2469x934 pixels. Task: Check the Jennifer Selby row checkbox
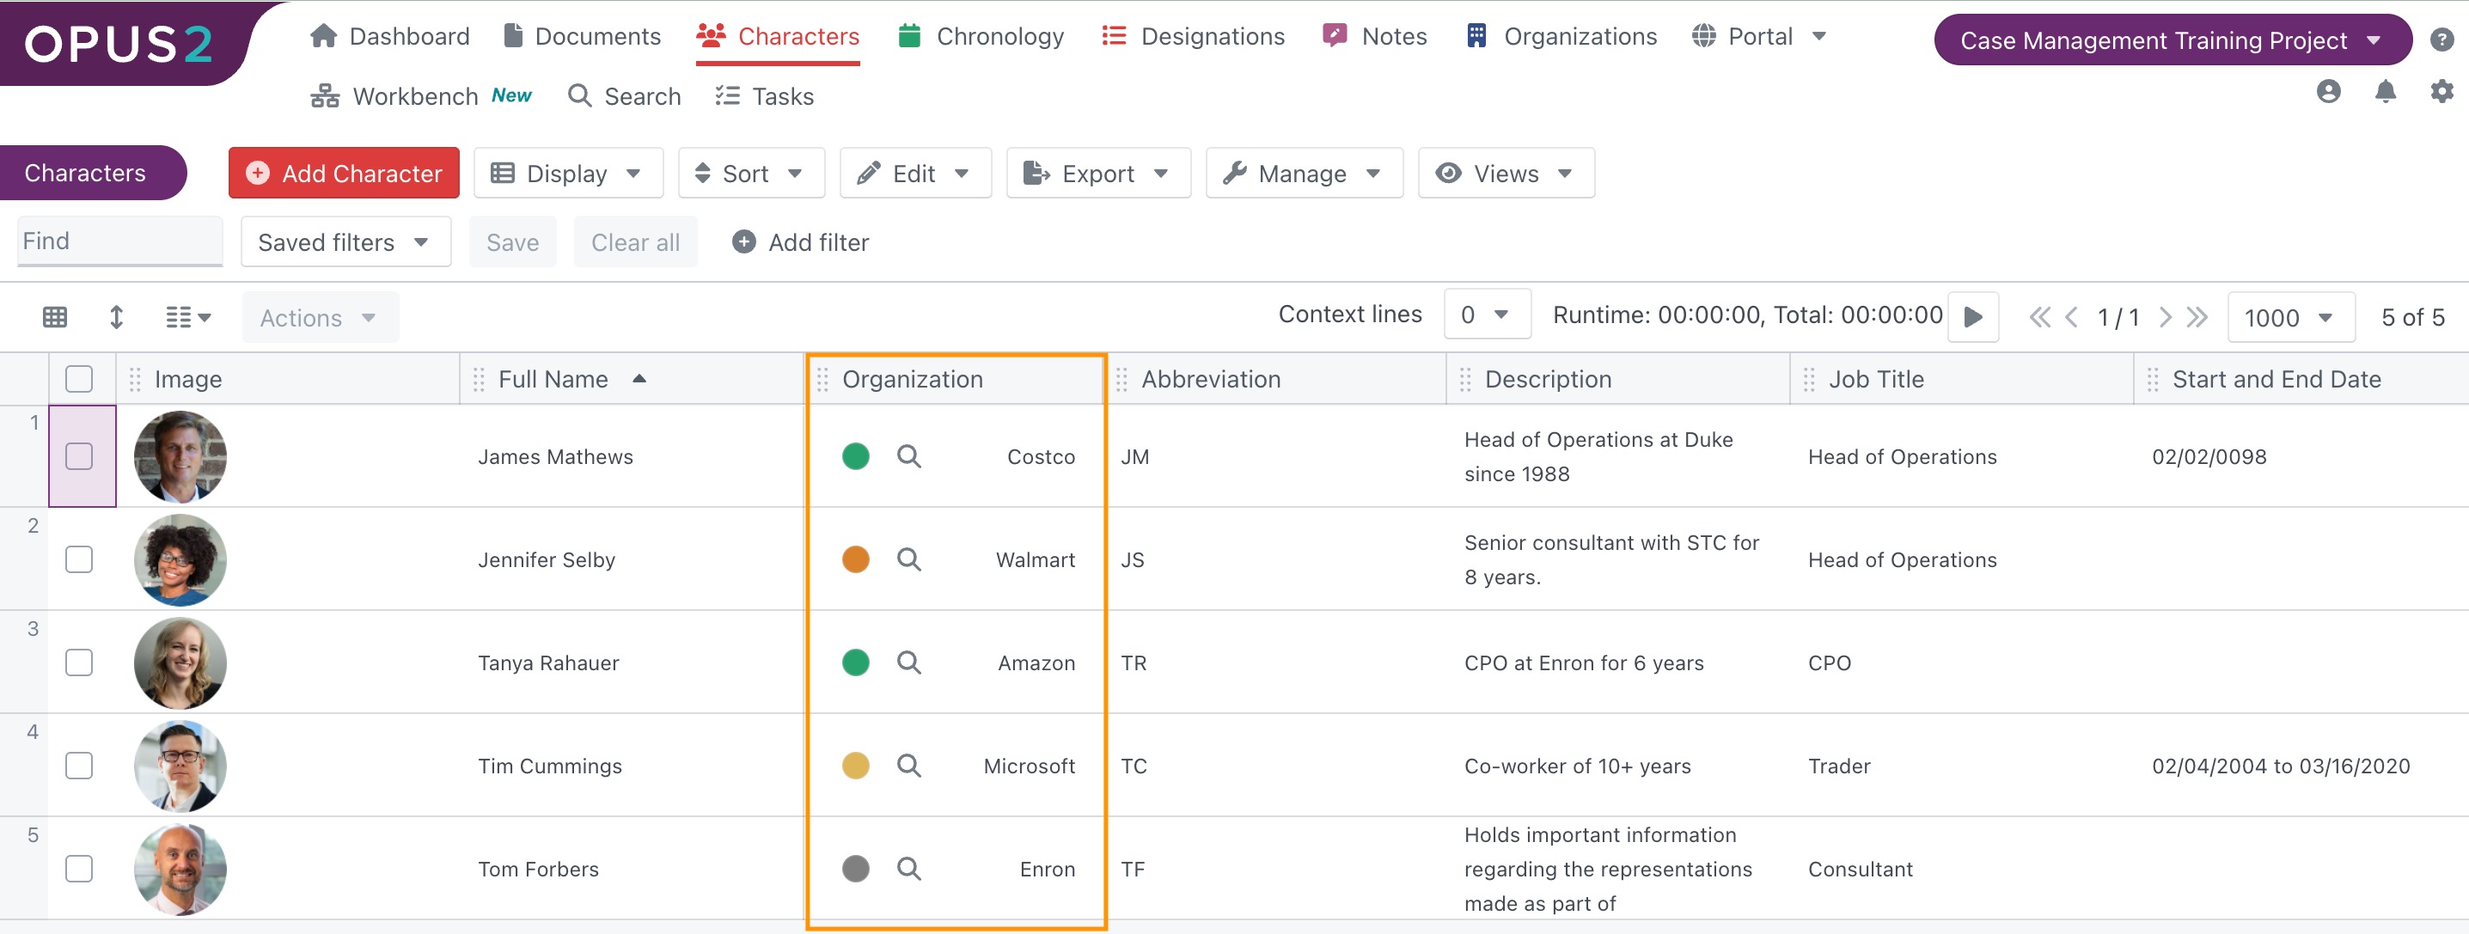click(x=80, y=559)
